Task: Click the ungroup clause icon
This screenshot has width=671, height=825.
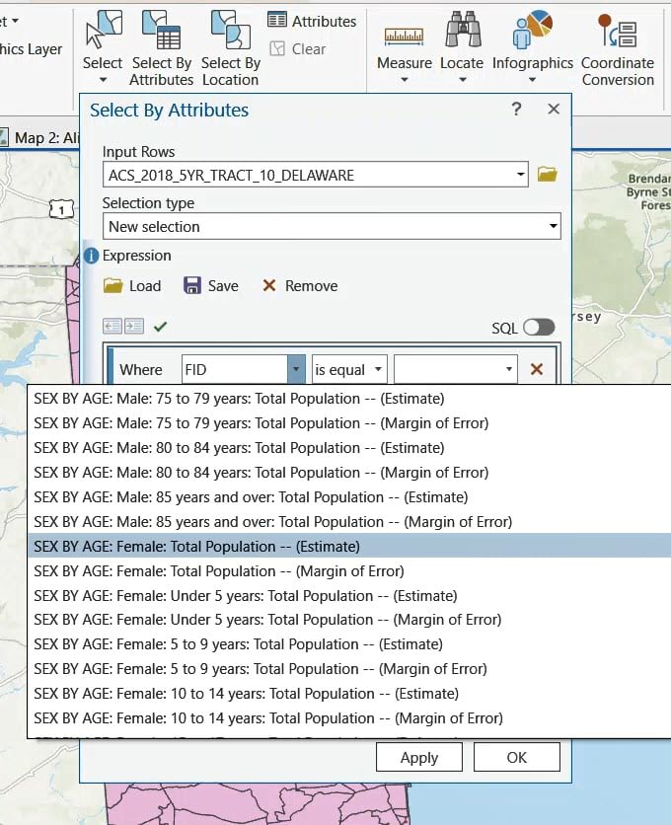Action: point(112,327)
